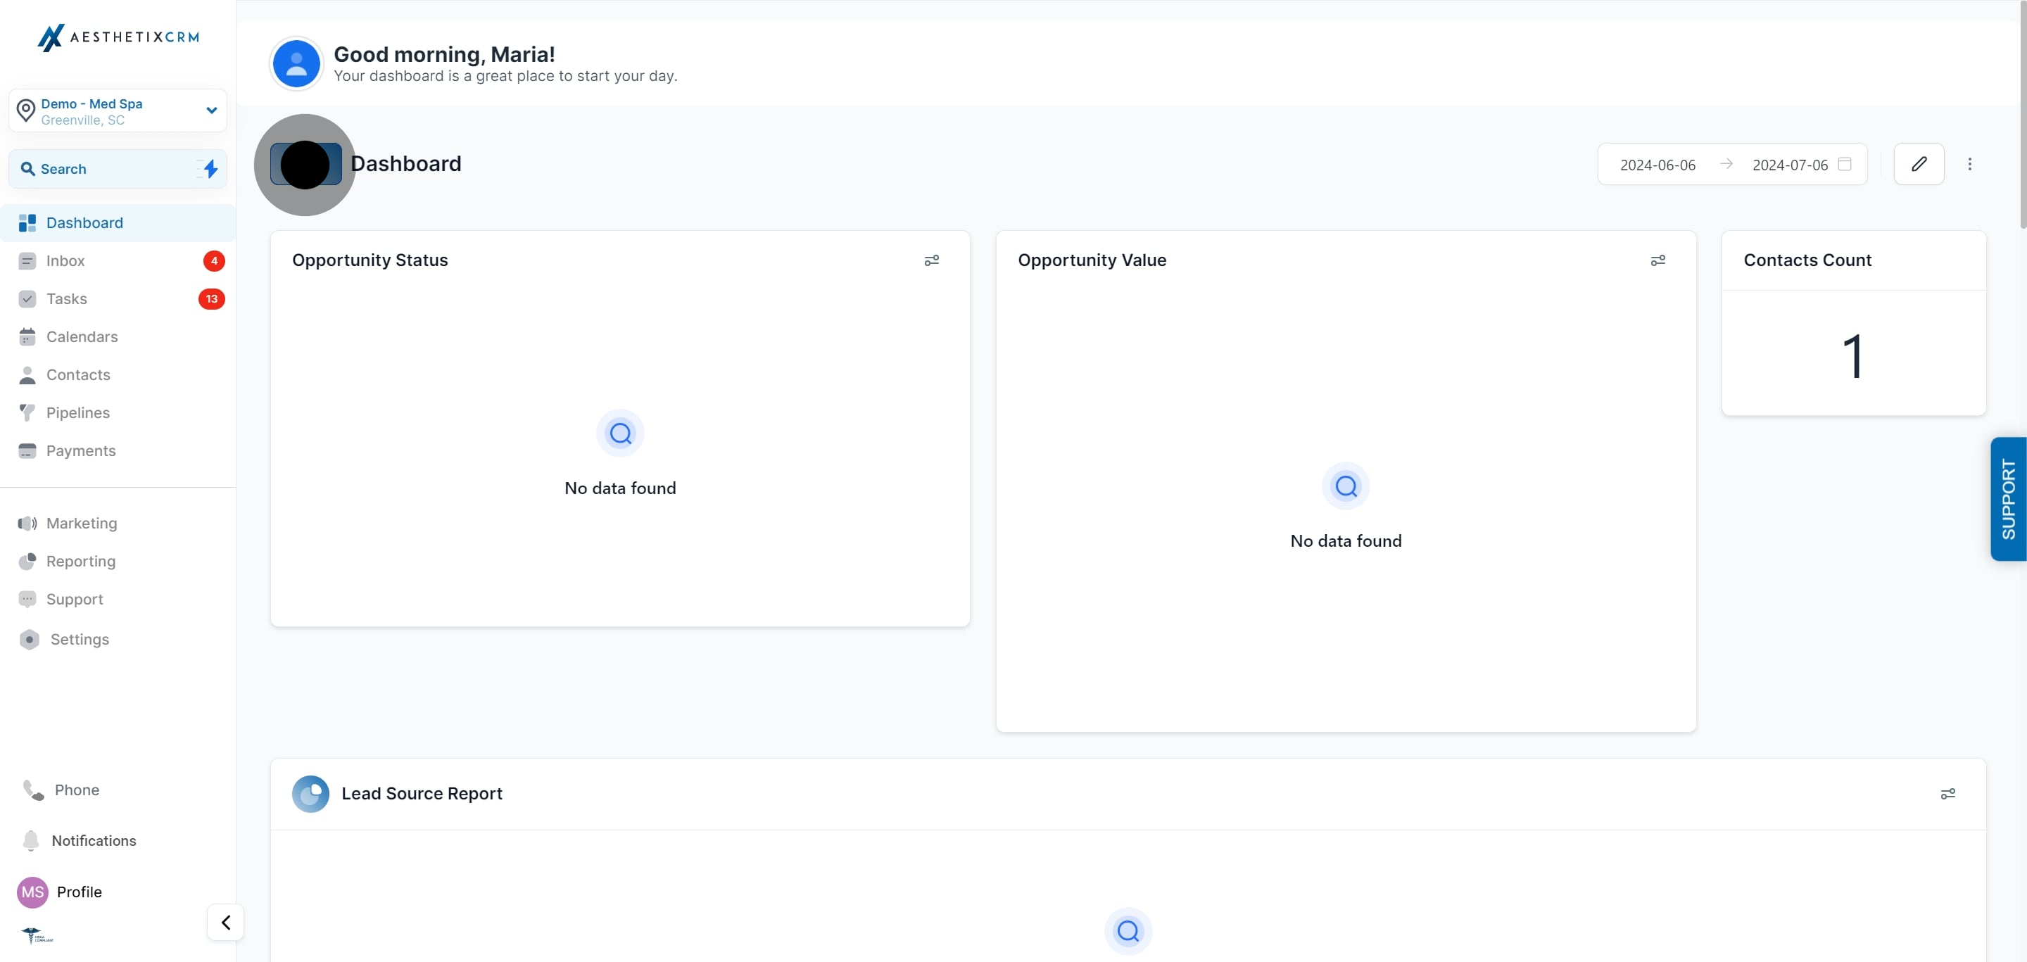
Task: Collapse the sidebar with left chevron
Action: (x=226, y=922)
